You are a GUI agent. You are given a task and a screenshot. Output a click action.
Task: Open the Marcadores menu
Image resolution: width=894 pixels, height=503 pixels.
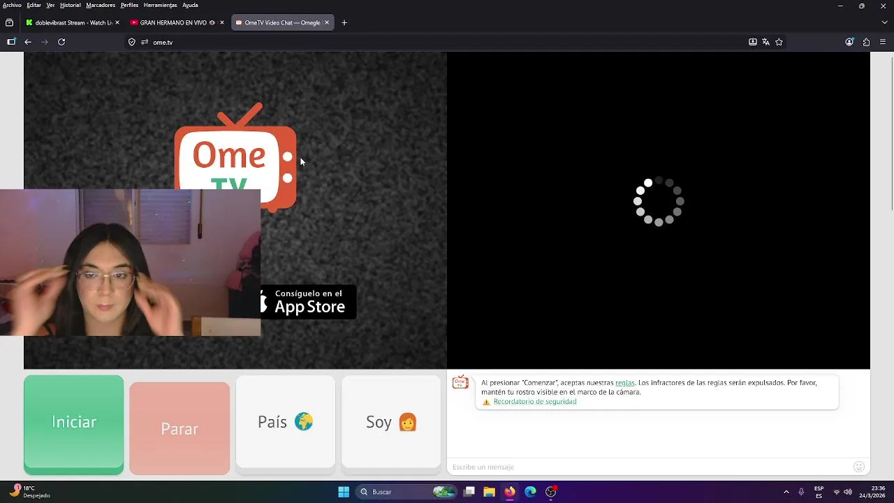point(101,5)
